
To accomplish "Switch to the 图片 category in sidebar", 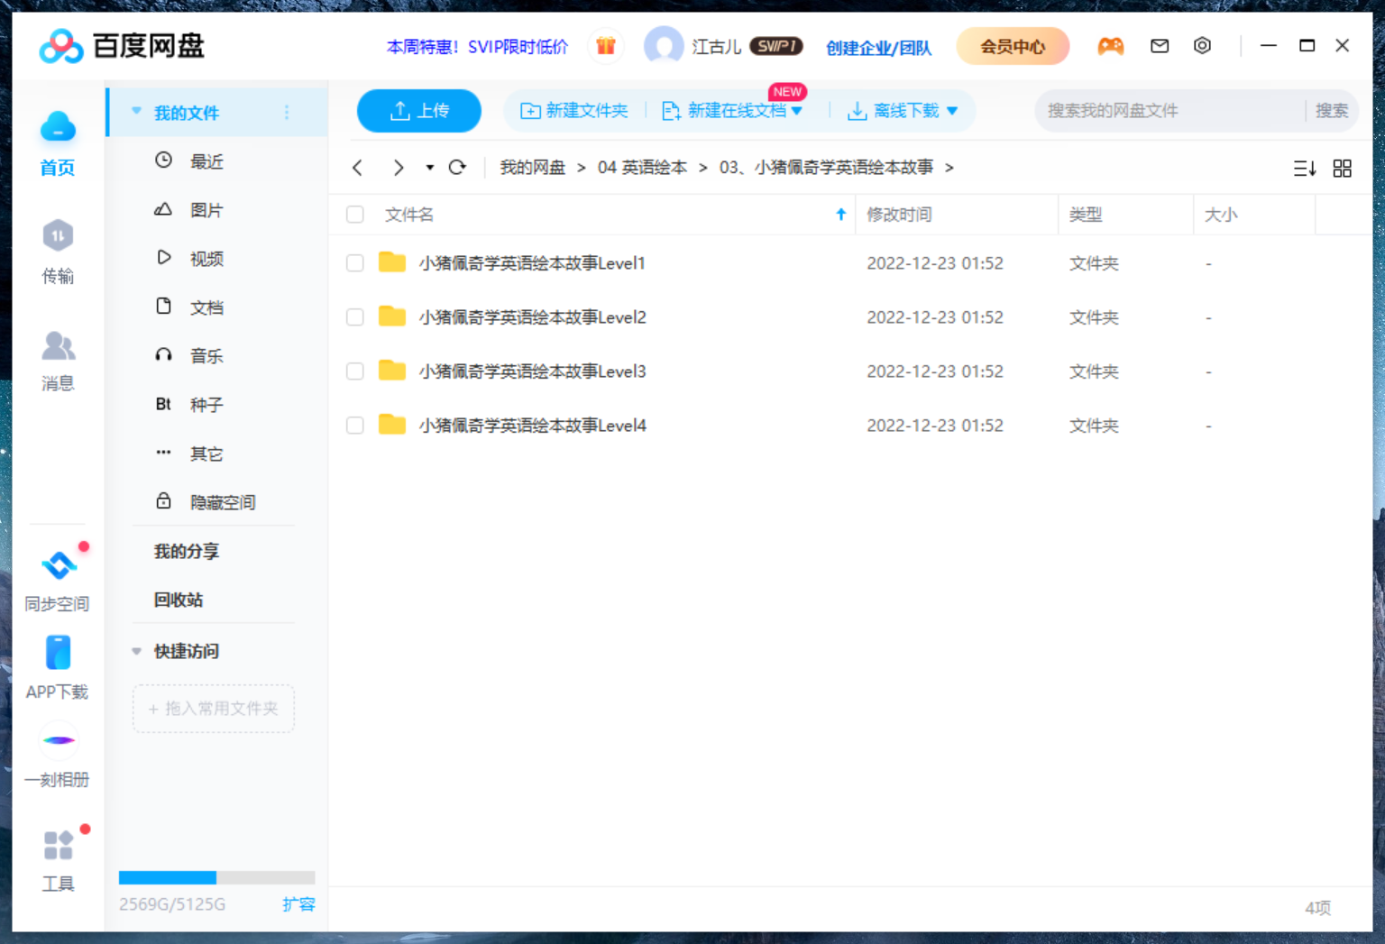I will 206,209.
